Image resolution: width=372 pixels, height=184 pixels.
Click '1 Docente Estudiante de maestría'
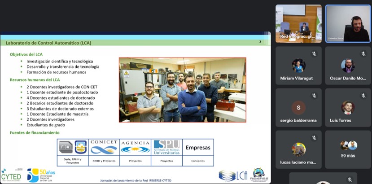(57, 114)
